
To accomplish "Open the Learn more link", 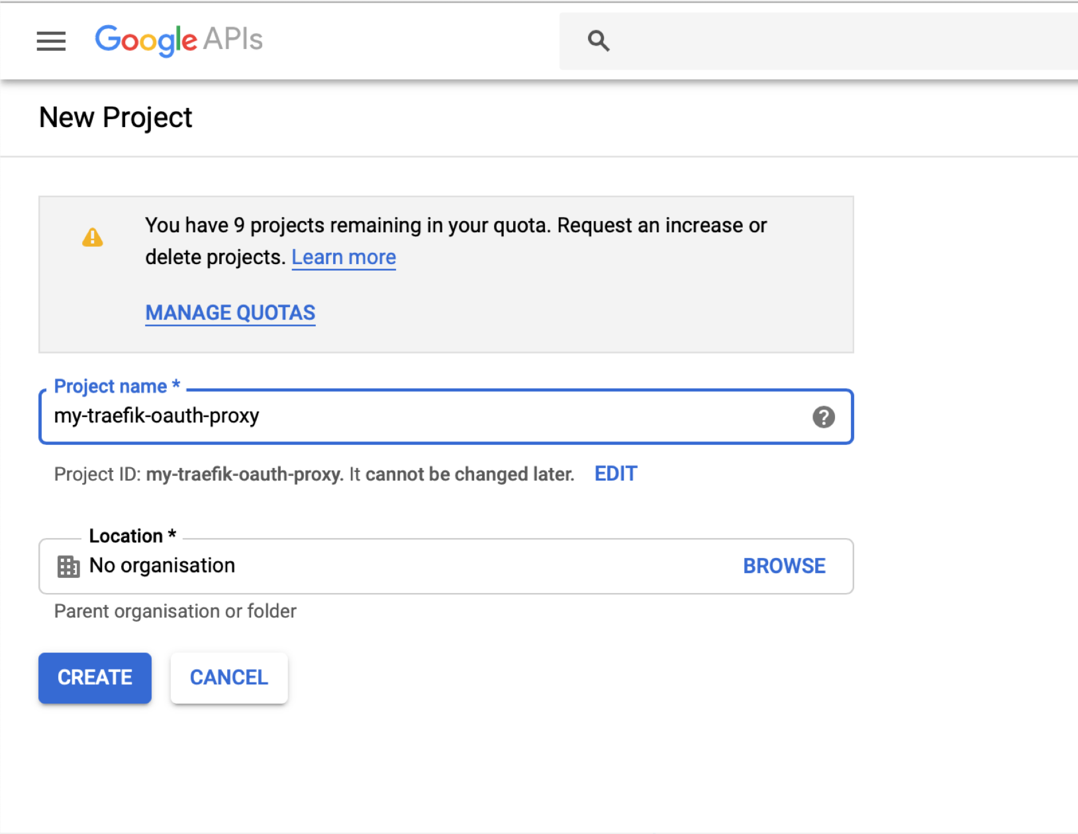I will click(x=344, y=257).
